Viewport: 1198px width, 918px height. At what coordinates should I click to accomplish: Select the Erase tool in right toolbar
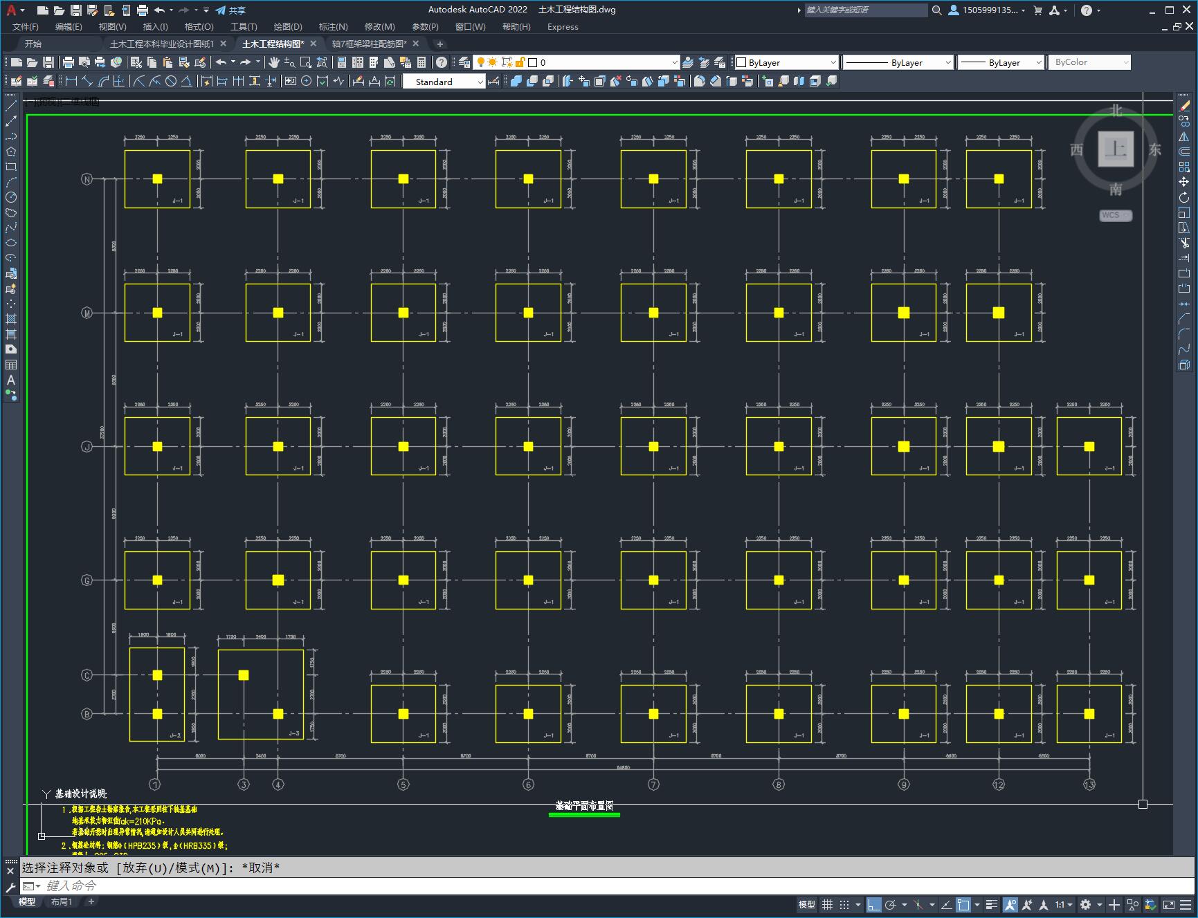(1184, 106)
